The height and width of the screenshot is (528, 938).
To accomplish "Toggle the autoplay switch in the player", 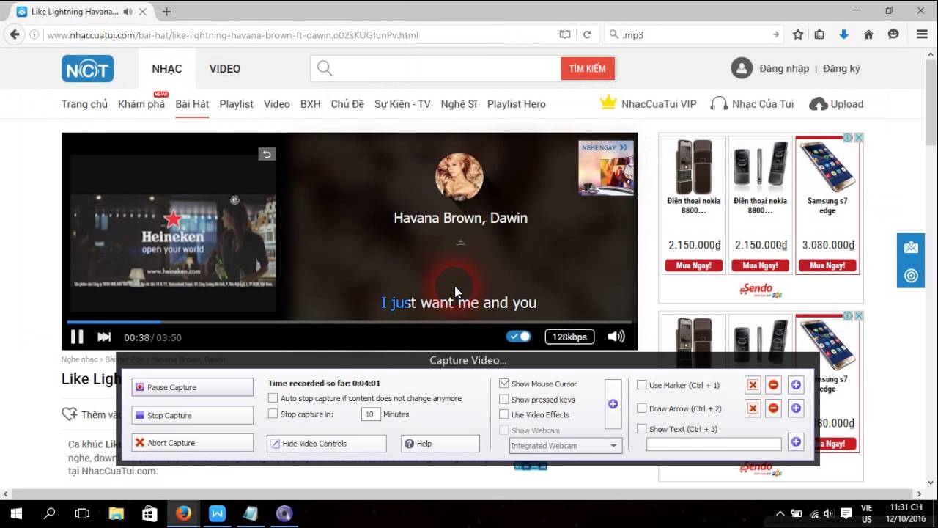I will tap(519, 337).
